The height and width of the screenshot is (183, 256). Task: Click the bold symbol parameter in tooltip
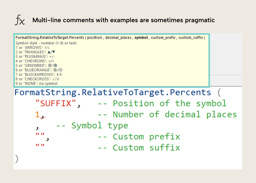[x=141, y=38]
